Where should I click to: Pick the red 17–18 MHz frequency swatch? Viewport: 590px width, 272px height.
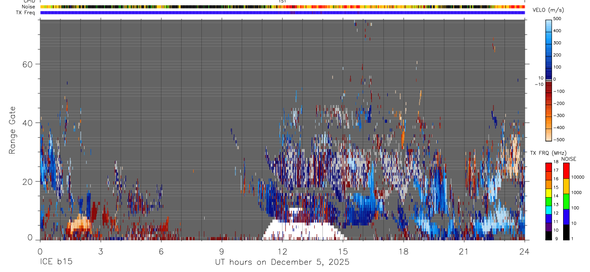[x=549, y=167]
